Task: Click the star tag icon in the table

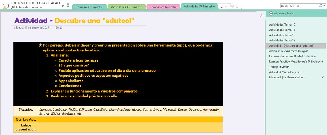Action: (40, 45)
